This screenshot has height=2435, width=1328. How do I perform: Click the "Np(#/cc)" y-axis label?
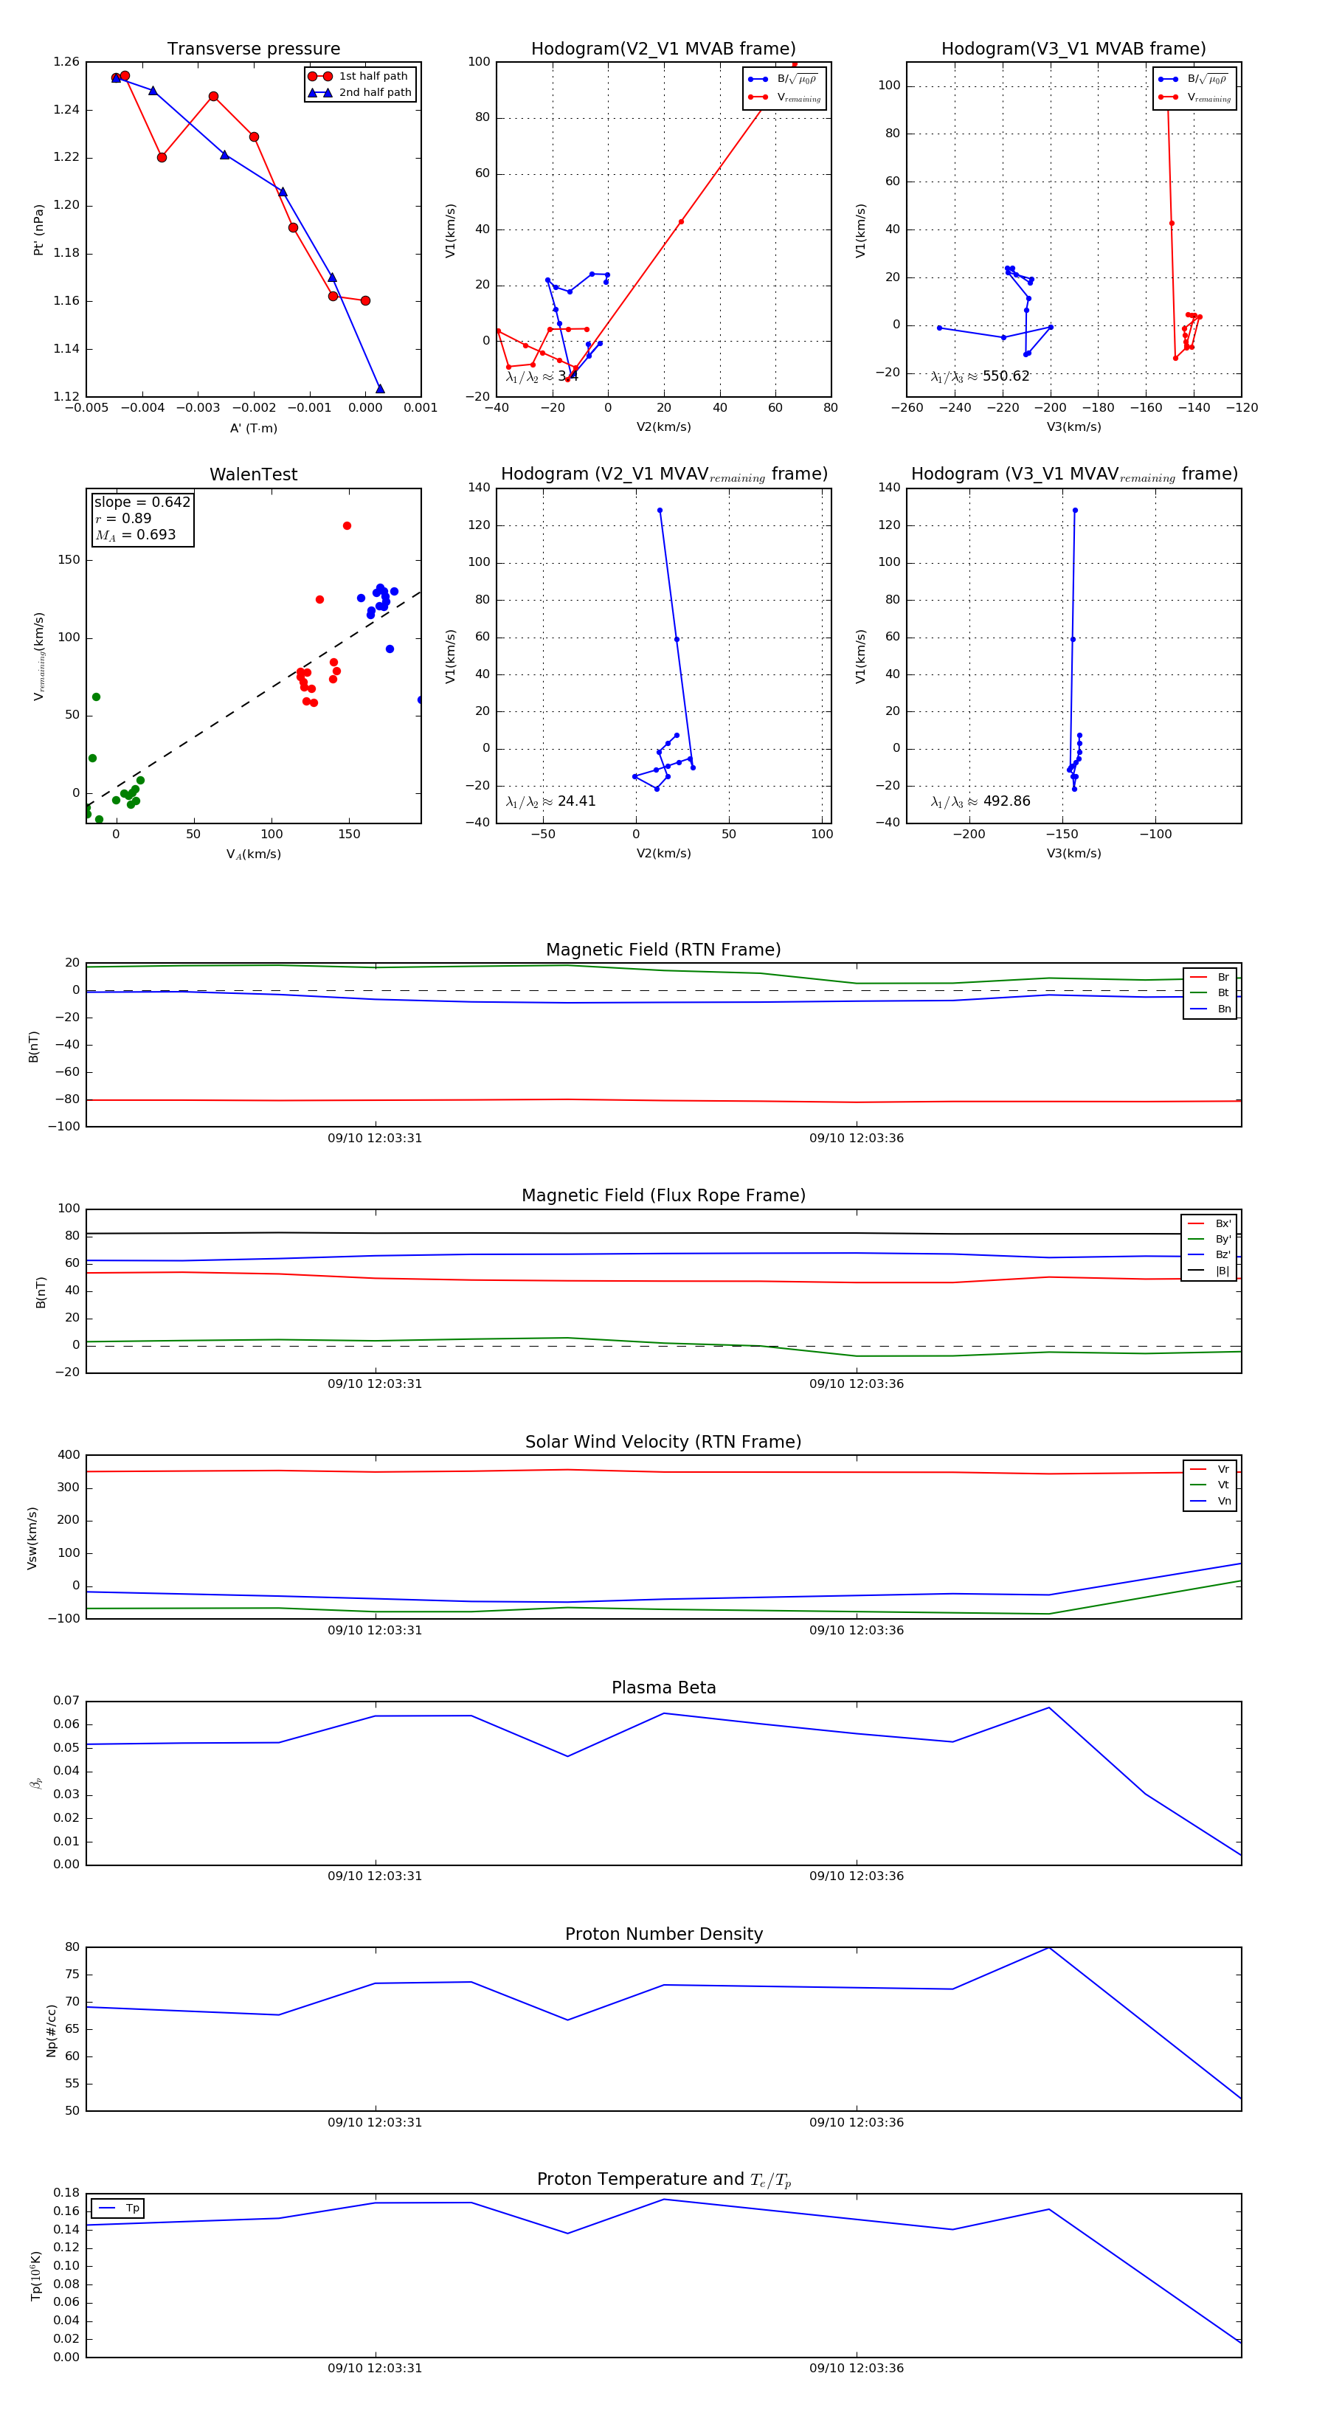pyautogui.click(x=51, y=2029)
